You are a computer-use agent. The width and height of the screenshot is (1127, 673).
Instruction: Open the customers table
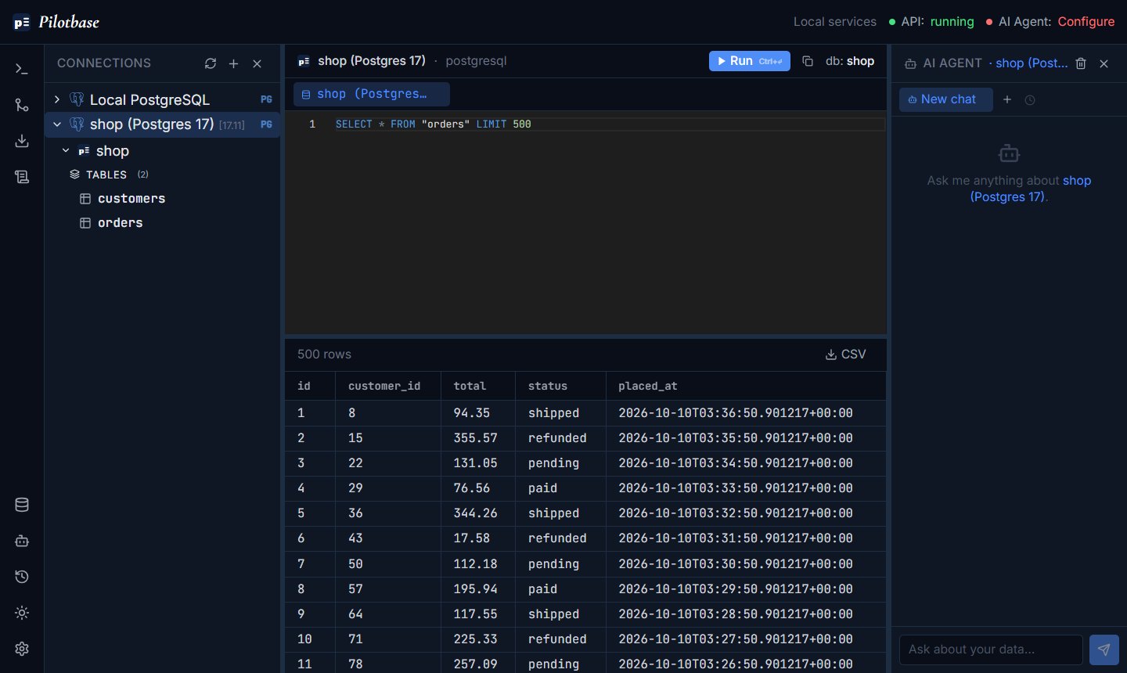coord(131,199)
